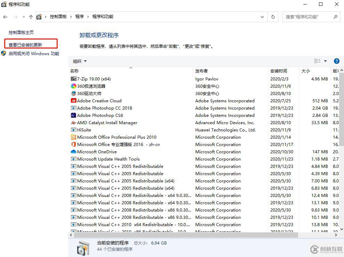Select the 7-Zip 19.00 program icon
The width and height of the screenshot is (344, 257).
click(x=73, y=79)
